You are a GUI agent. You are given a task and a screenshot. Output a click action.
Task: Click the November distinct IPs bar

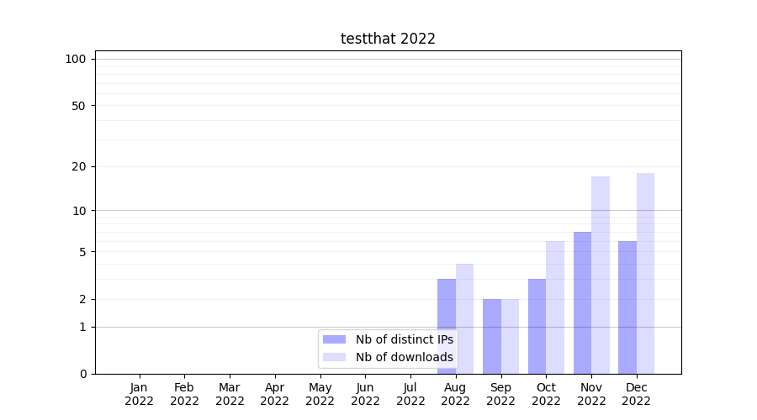tap(582, 302)
